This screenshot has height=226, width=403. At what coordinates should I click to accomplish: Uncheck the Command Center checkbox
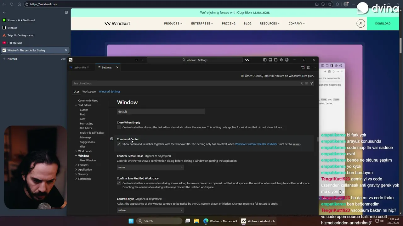point(119,144)
